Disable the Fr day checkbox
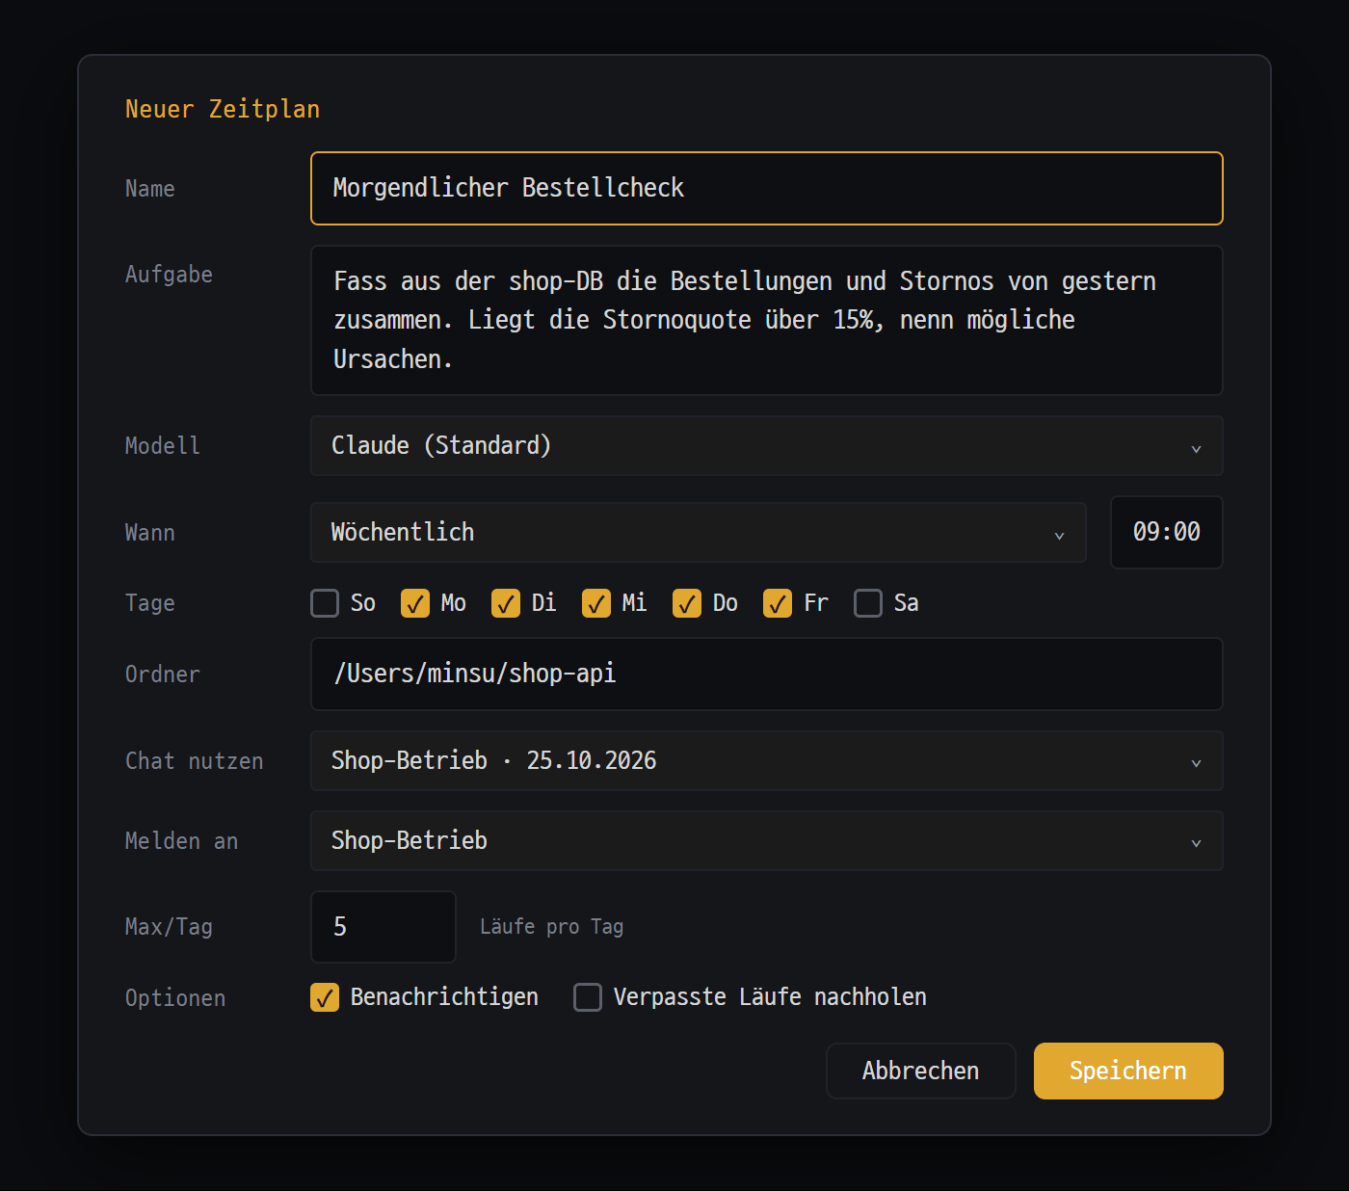 (x=778, y=603)
